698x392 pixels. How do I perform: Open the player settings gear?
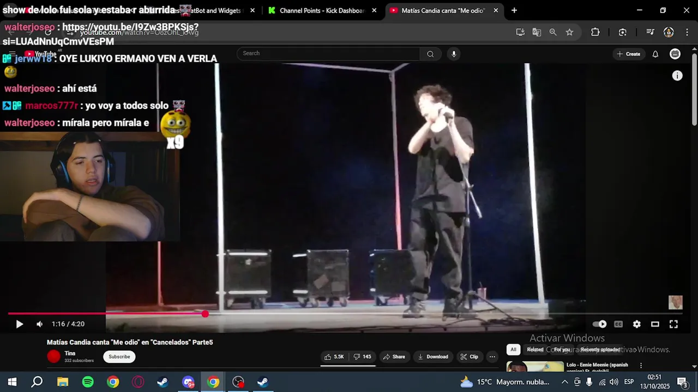(636, 324)
